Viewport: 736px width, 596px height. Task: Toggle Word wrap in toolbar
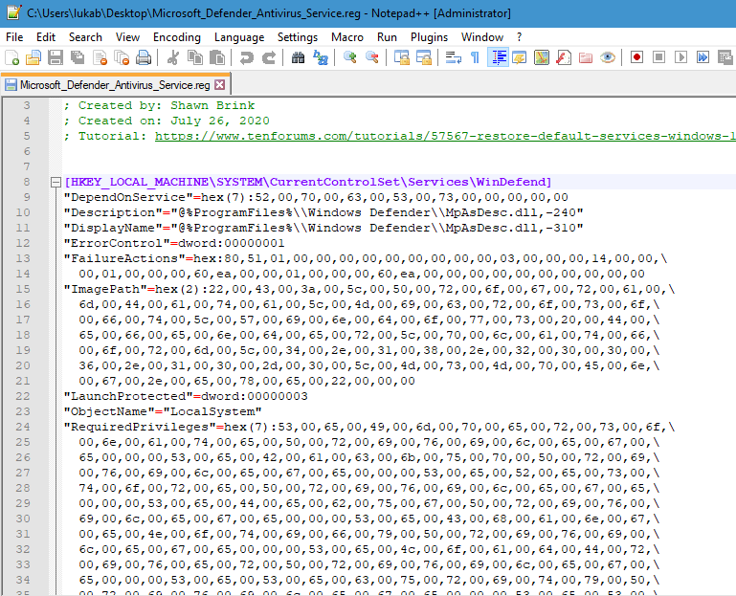tap(453, 57)
